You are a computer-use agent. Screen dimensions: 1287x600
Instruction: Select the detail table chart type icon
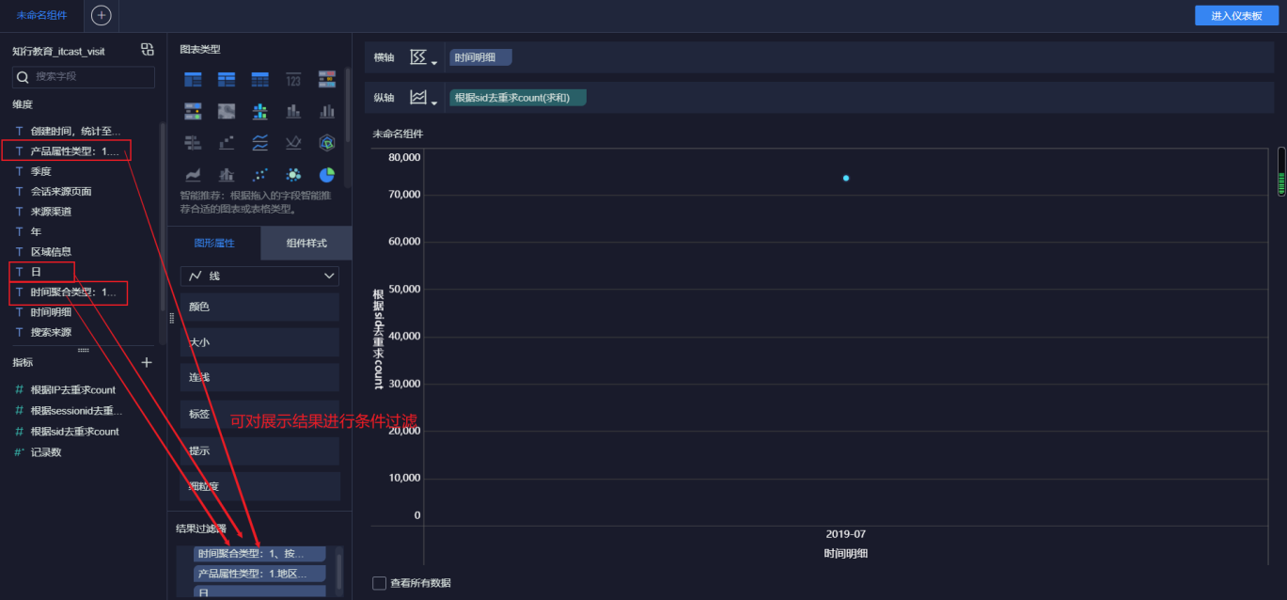[260, 79]
